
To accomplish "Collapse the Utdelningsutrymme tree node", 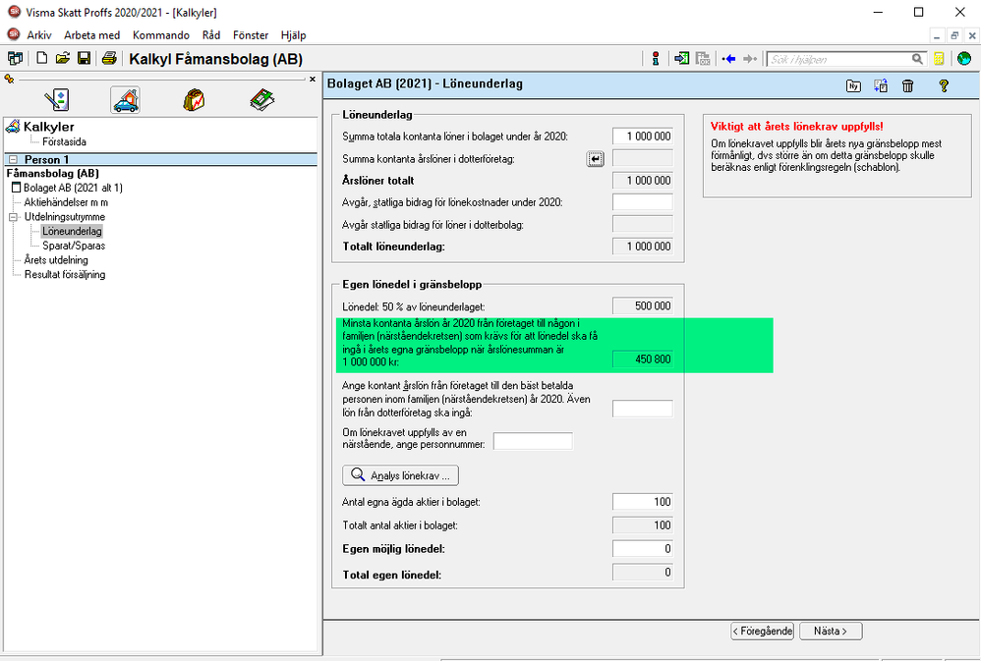I will pos(14,217).
